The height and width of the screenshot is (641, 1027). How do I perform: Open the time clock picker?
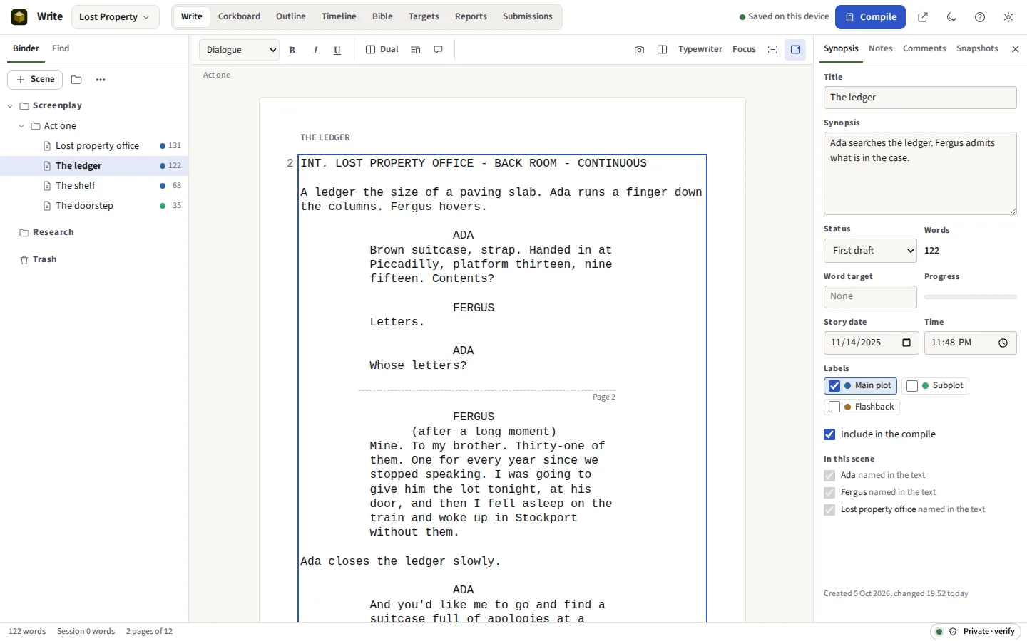(1003, 343)
